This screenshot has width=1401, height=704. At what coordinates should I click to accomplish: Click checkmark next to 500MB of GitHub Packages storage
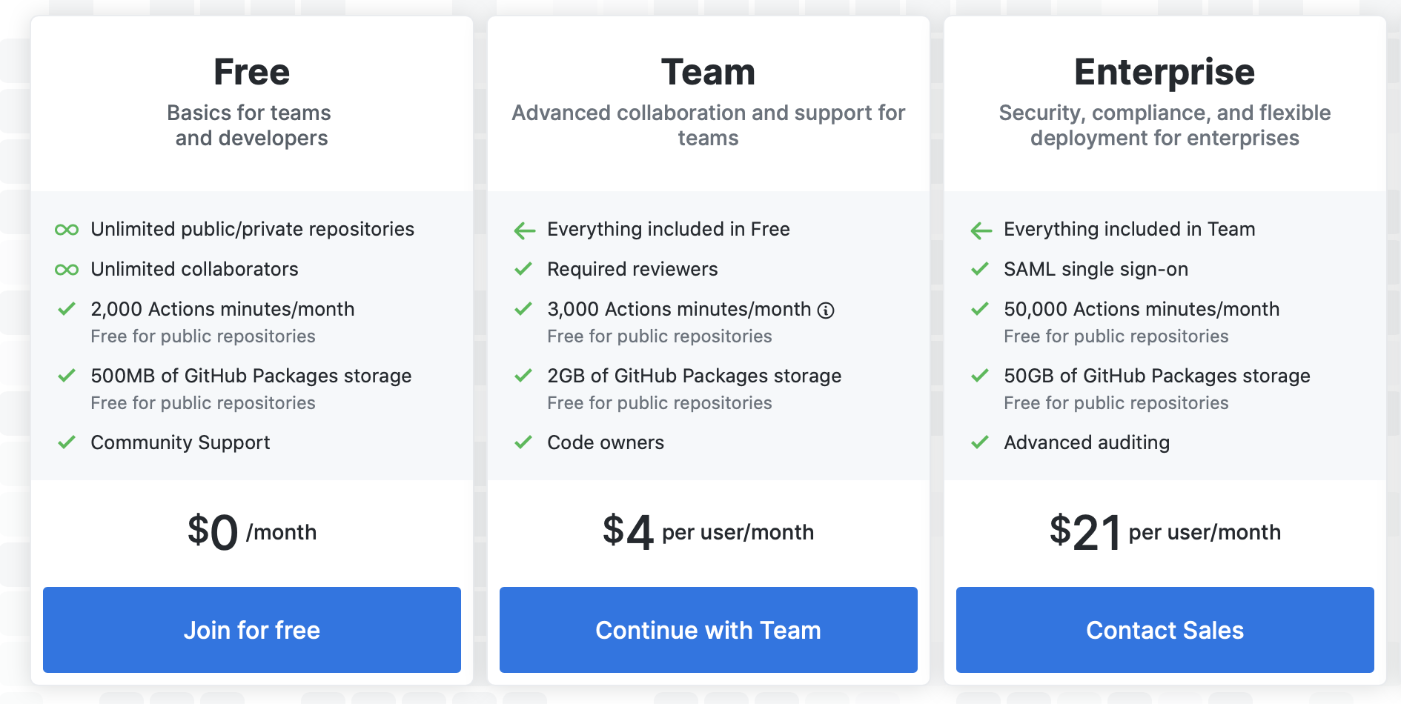point(67,376)
